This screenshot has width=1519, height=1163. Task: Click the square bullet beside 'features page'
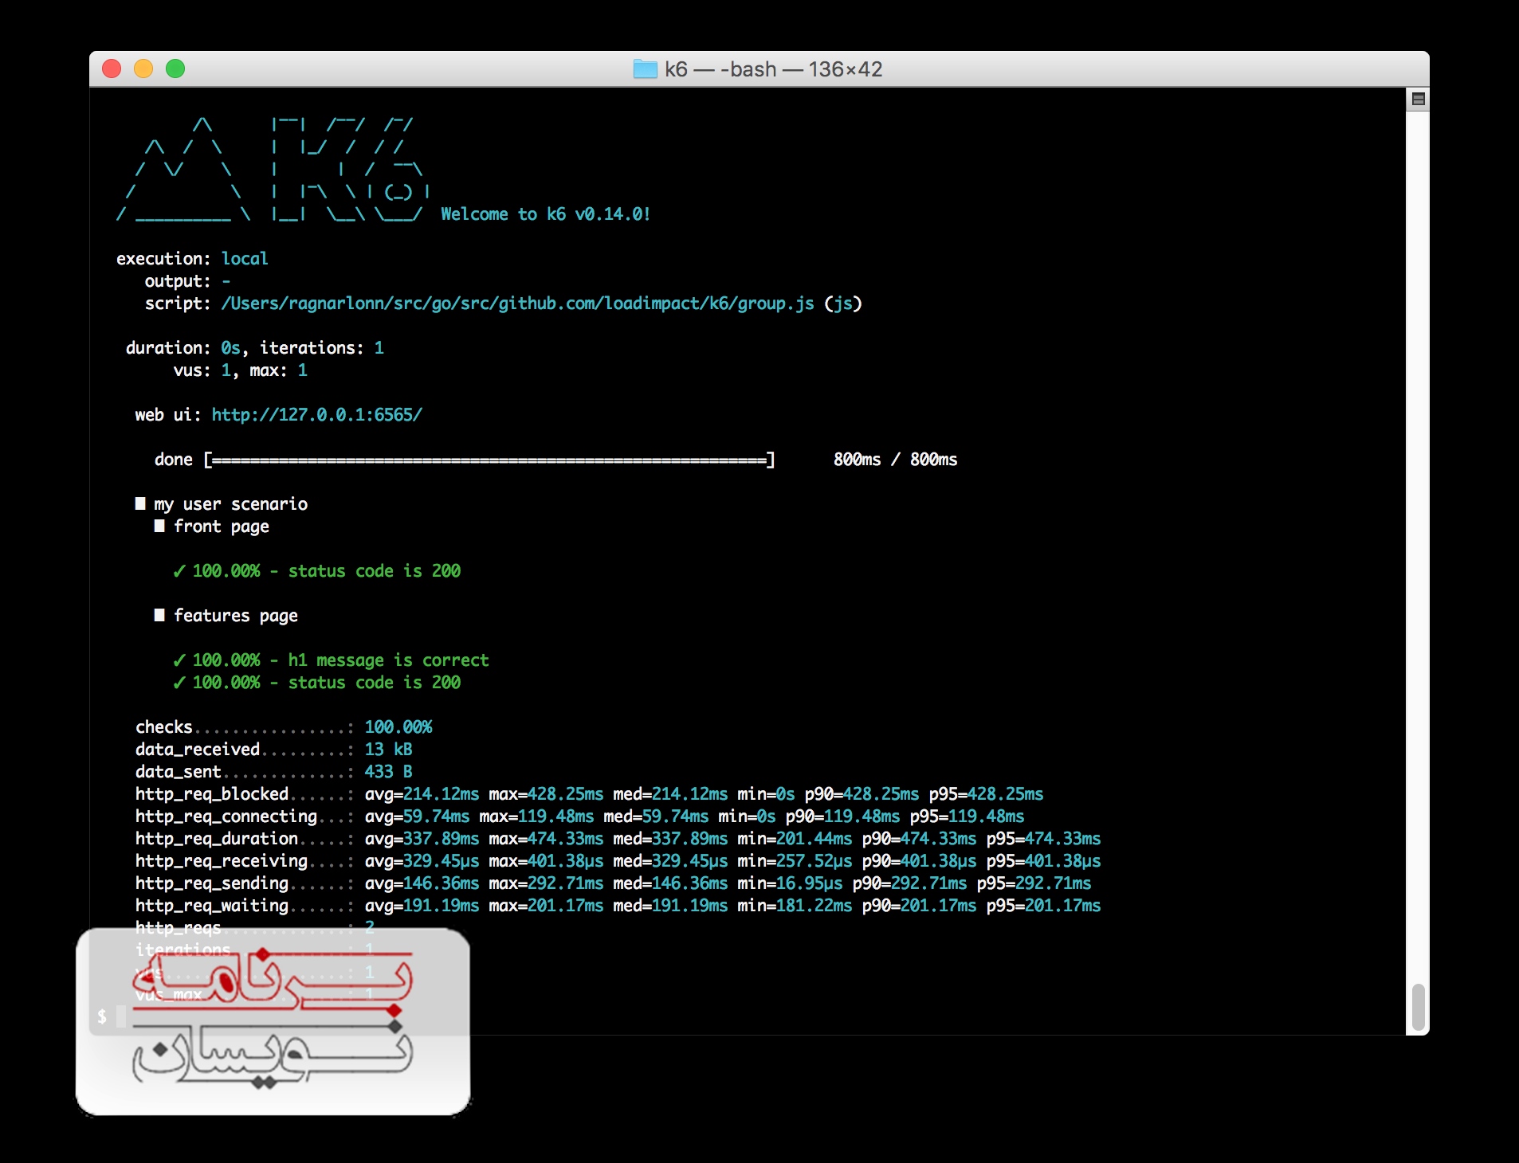click(159, 615)
